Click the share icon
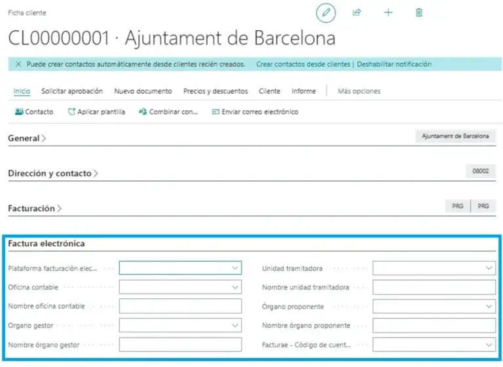This screenshot has width=503, height=367. 357,12
